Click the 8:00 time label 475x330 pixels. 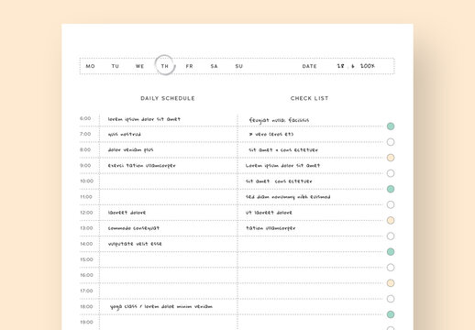[85, 149]
